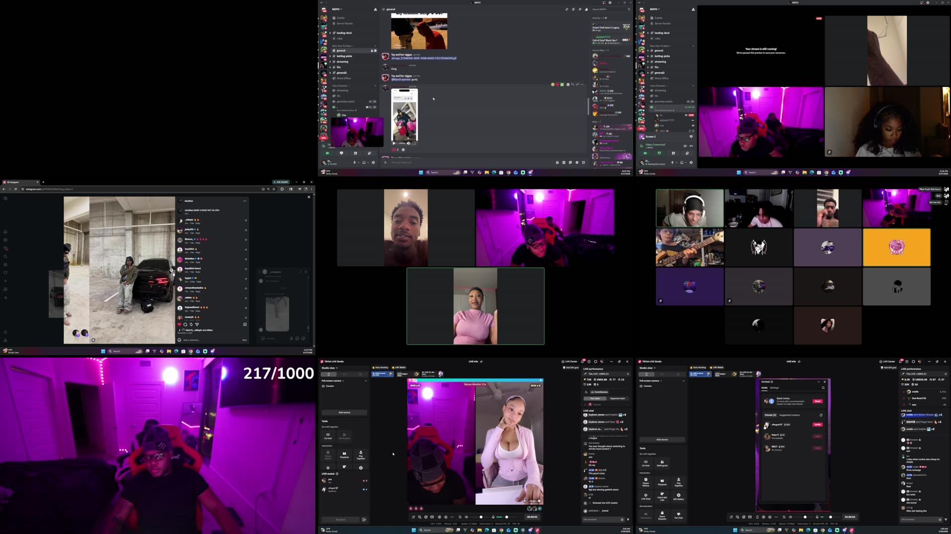Click Add source in TikTok LIVE match window

[344, 412]
